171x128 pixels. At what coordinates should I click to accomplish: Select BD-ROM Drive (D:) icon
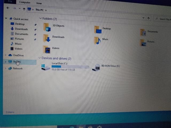[96, 67]
